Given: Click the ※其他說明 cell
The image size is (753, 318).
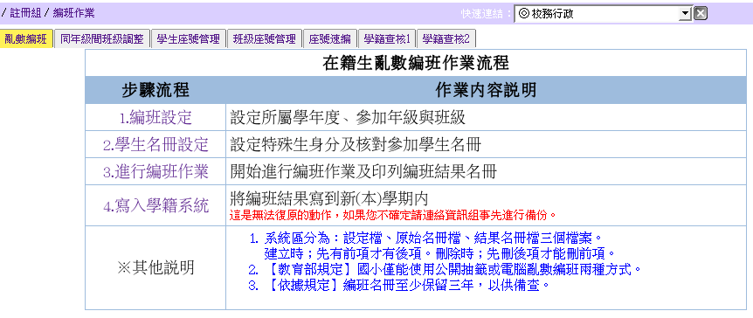Looking at the screenshot, I should tap(155, 267).
